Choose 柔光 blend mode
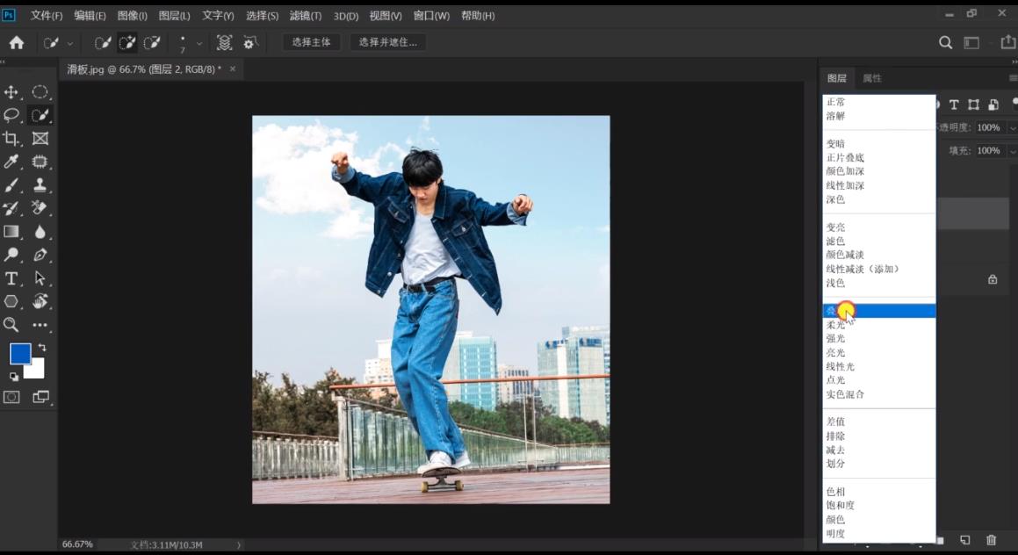 [835, 325]
